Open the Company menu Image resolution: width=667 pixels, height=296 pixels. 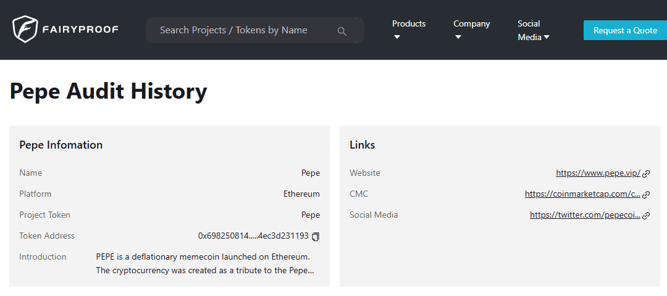[471, 24]
